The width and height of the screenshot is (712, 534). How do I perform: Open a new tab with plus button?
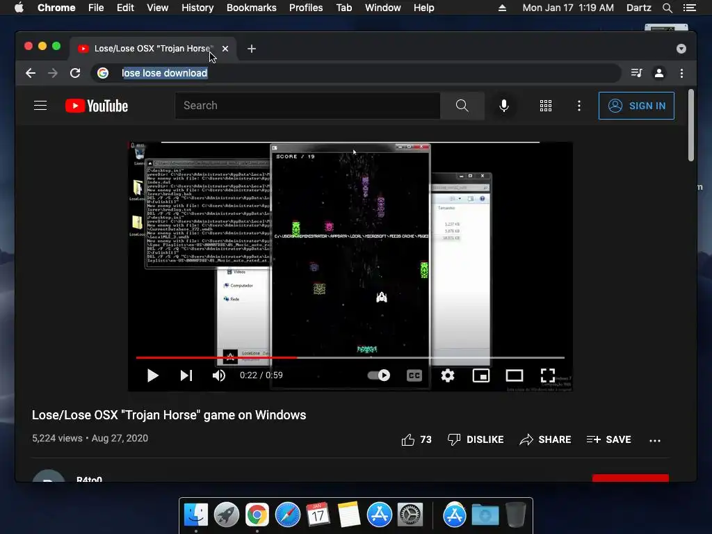pos(252,49)
